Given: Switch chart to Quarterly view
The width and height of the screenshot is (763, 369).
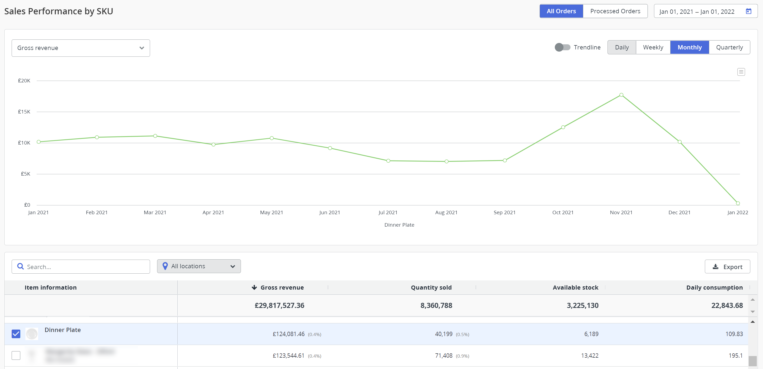Looking at the screenshot, I should (729, 47).
